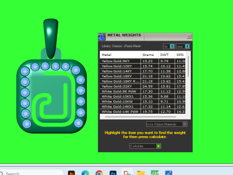The width and height of the screenshot is (233, 175).
Task: Select the White Gold:14KX1 row
Action: point(143,106)
